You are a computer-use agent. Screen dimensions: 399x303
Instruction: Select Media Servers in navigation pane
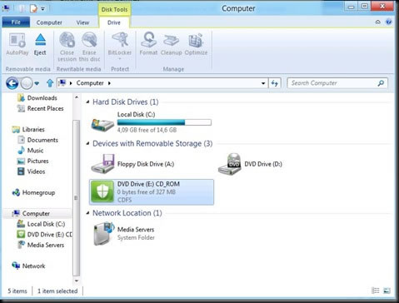pyautogui.click(x=41, y=245)
